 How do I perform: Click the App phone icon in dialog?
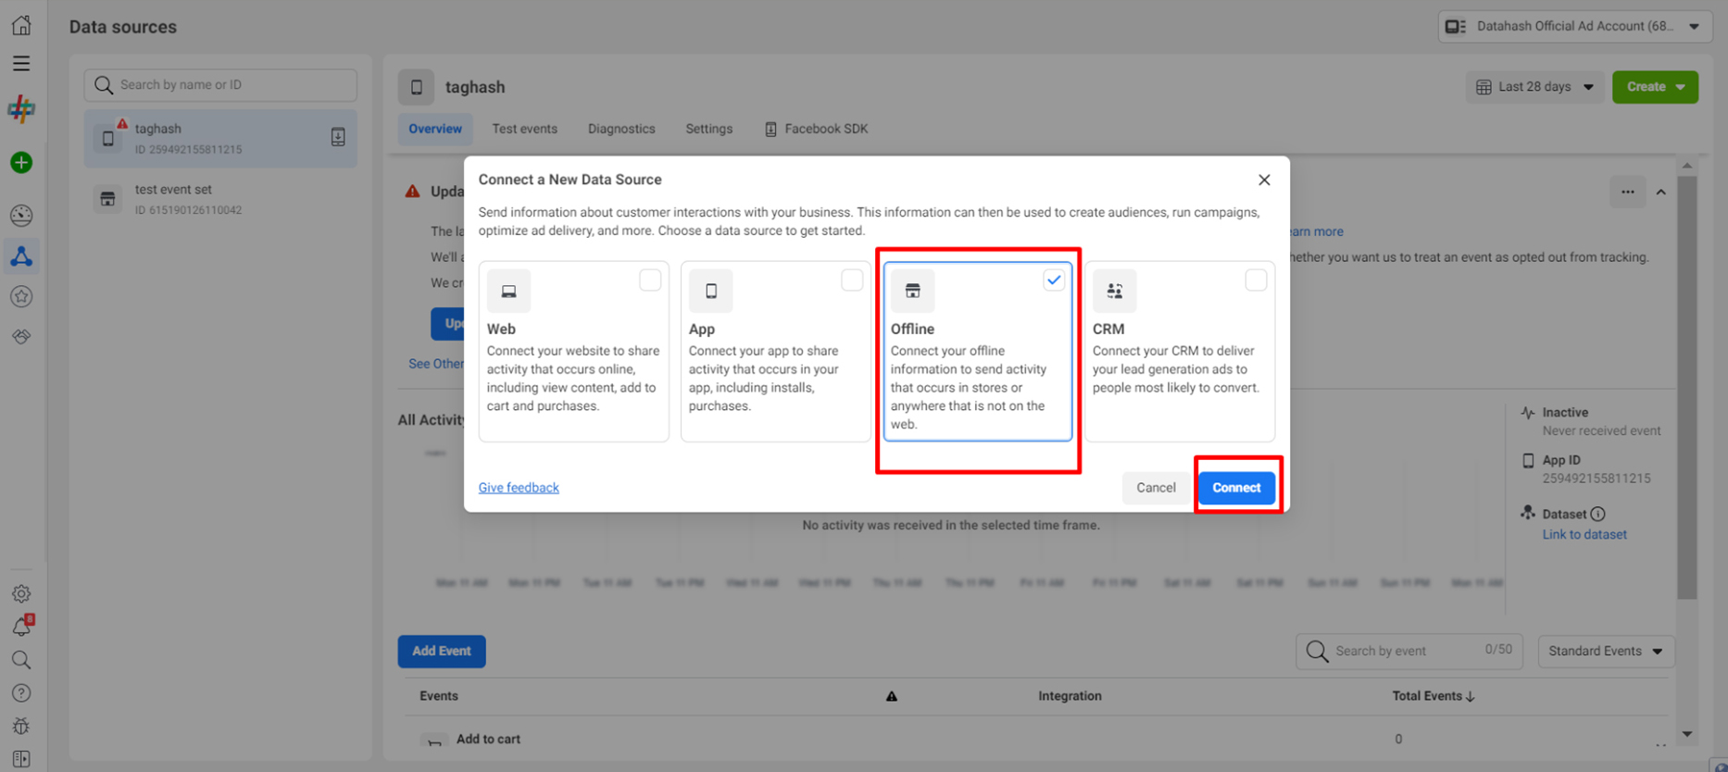(710, 291)
